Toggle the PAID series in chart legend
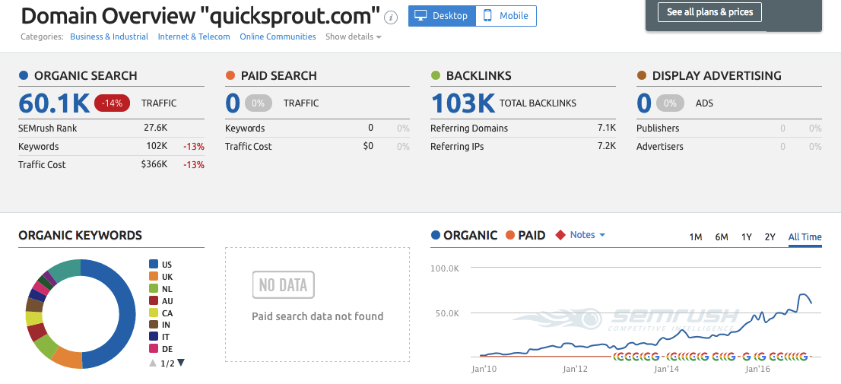Screen dimensions: 841x384 click(x=525, y=235)
